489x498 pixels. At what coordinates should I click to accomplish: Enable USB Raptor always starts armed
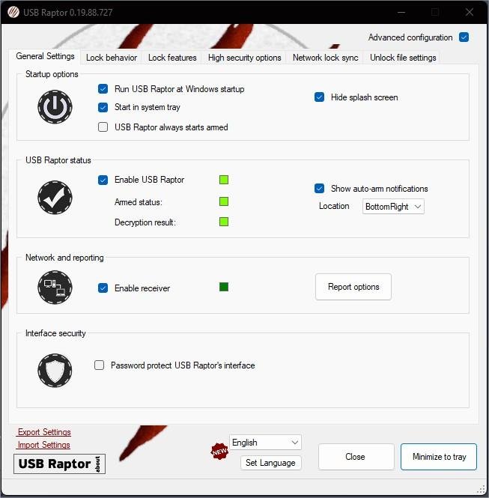(103, 127)
